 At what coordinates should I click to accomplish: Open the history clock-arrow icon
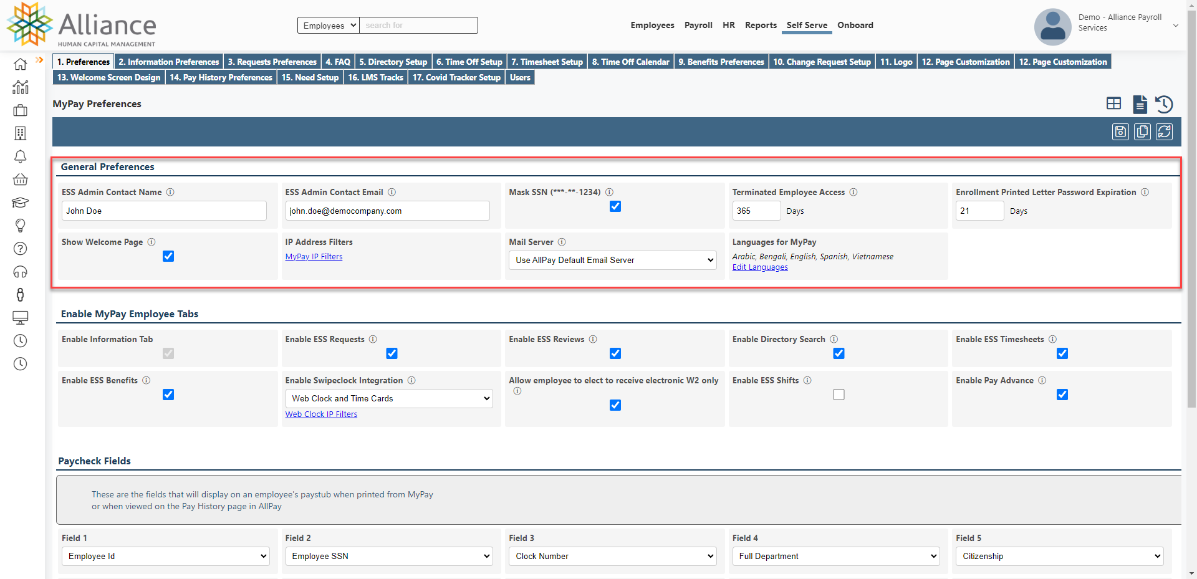1164,104
